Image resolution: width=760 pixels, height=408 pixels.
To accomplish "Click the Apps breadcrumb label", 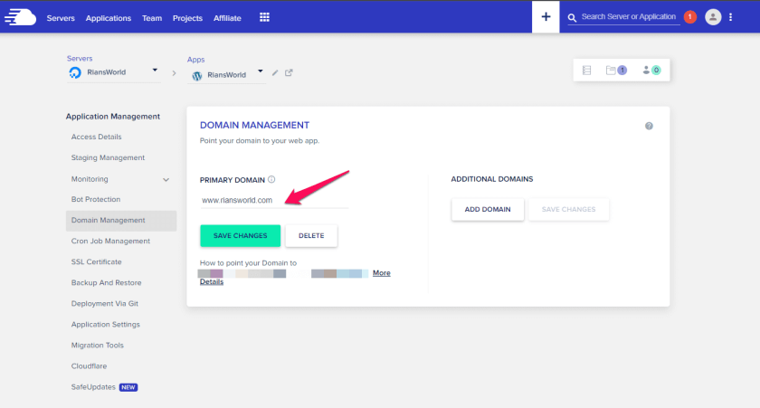I will (195, 60).
